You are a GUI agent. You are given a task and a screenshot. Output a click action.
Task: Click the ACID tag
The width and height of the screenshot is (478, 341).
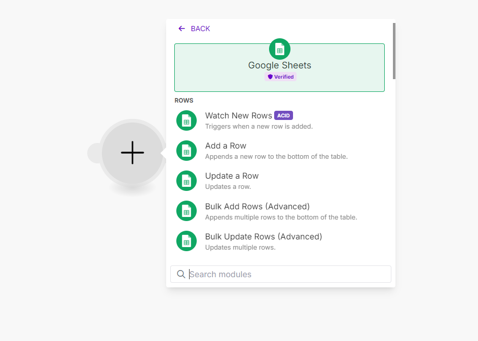[x=283, y=116]
